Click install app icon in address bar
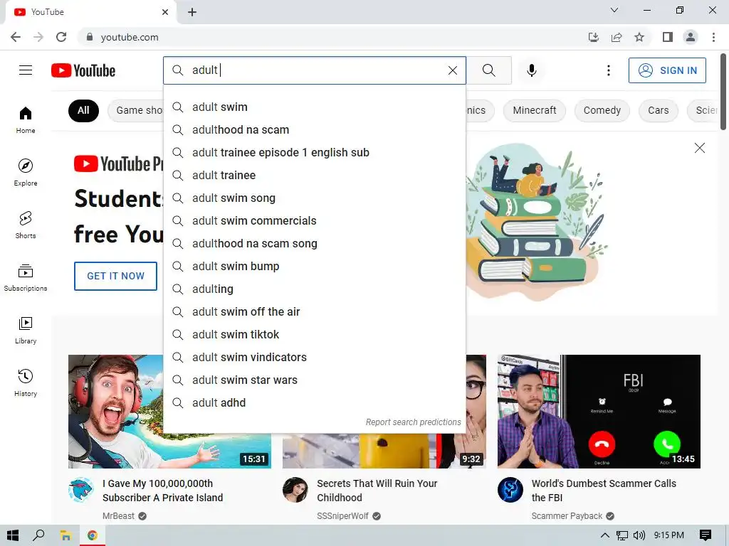This screenshot has width=729, height=546. (x=593, y=37)
